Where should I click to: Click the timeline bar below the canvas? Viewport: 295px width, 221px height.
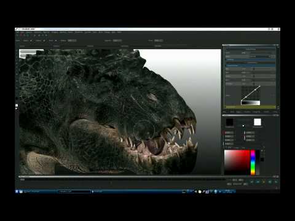click(123, 179)
